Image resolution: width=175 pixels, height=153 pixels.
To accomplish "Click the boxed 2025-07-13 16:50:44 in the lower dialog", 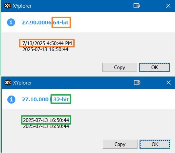I will [46, 120].
